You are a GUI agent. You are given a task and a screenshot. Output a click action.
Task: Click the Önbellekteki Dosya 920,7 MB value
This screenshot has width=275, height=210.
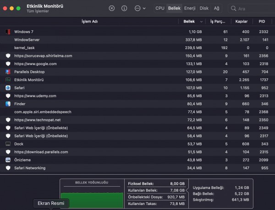176,197
